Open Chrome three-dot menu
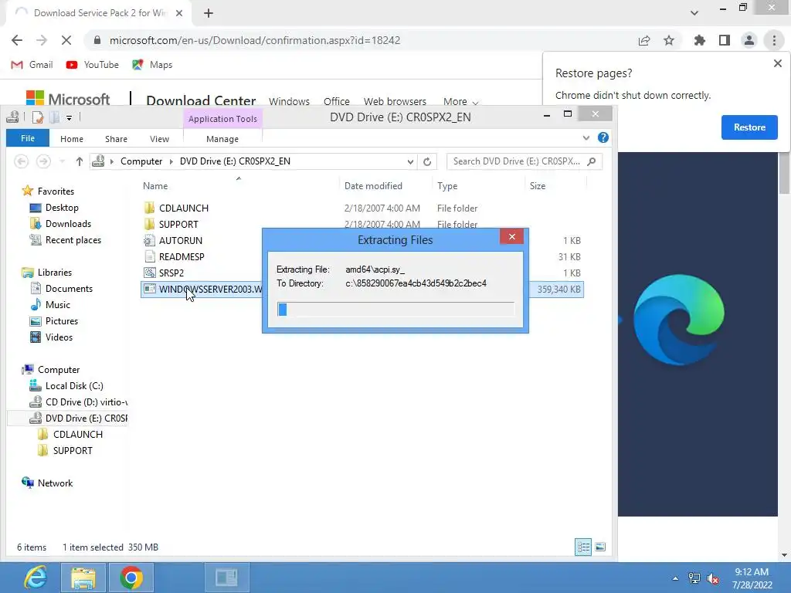The image size is (791, 593). coord(774,40)
